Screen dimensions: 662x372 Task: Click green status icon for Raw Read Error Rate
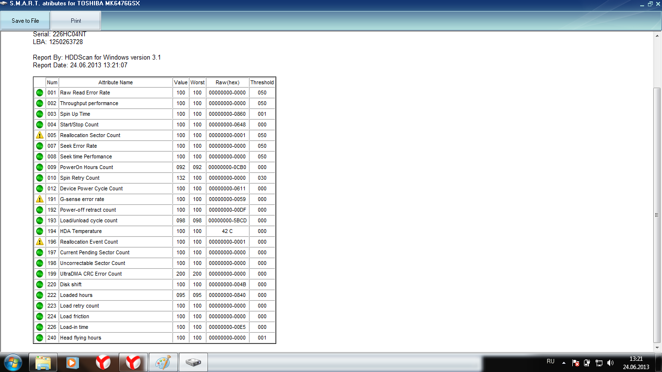[40, 93]
